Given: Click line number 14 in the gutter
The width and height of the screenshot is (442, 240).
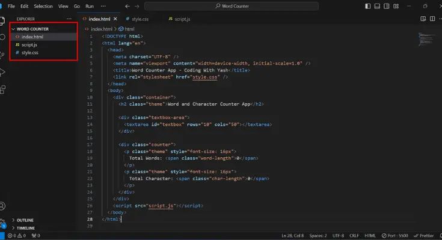Looking at the screenshot, I should pyautogui.click(x=90, y=124).
